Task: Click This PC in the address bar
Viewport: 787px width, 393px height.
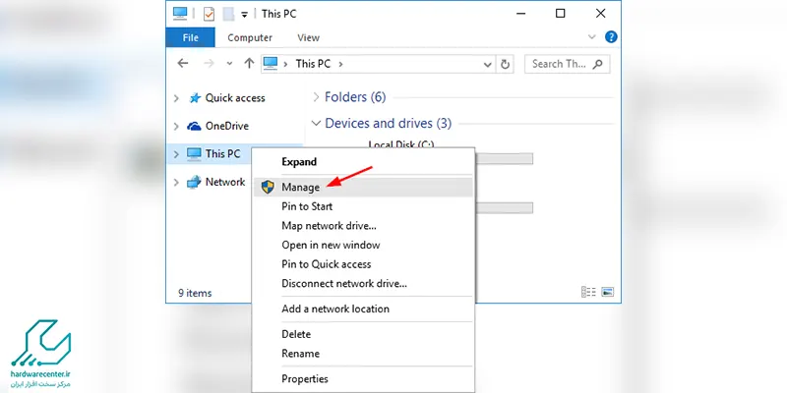Action: click(313, 64)
